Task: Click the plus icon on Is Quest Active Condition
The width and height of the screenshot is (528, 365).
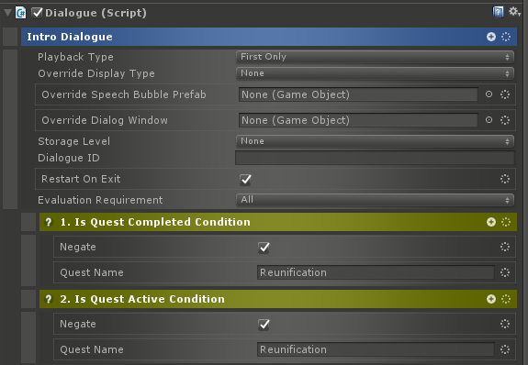Action: [491, 299]
